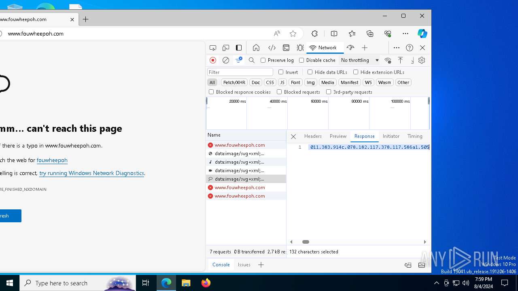The image size is (518, 291).
Task: Filter requests by Fetch/XHR
Action: (x=234, y=82)
